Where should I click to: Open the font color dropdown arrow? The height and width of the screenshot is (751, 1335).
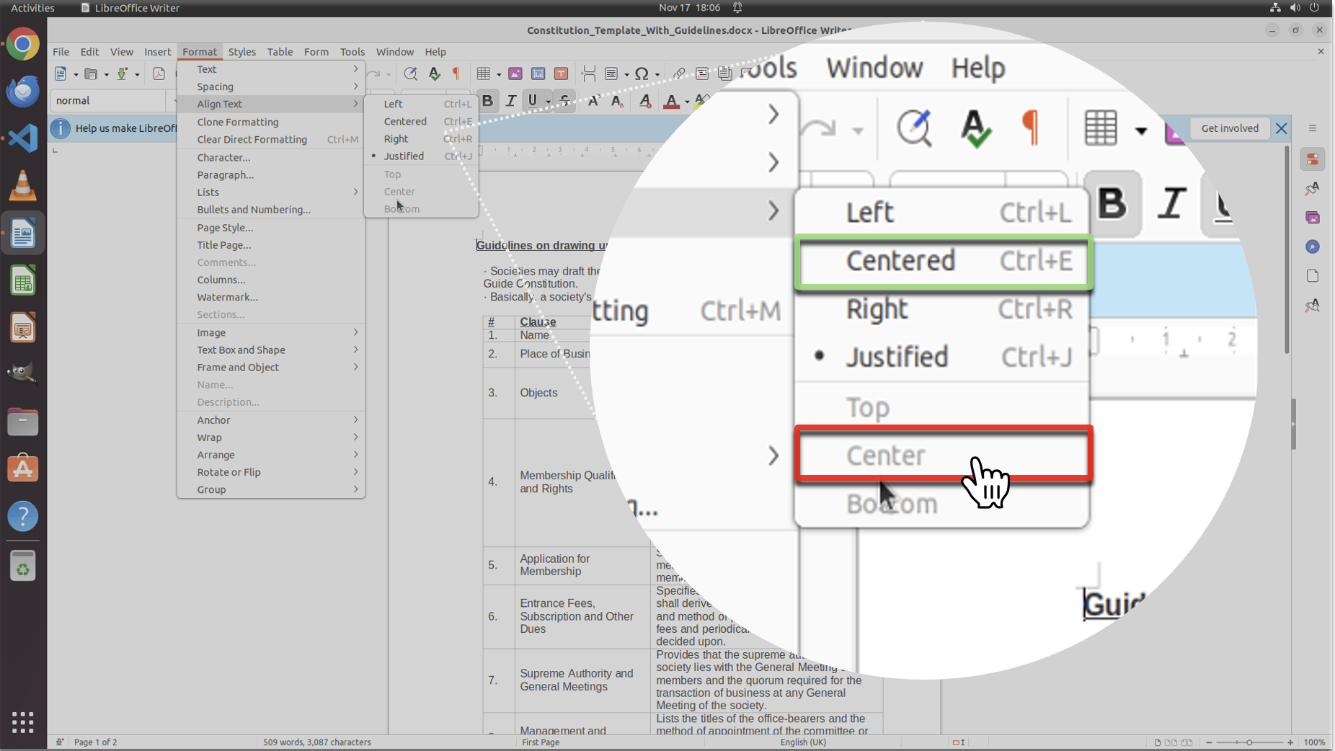pyautogui.click(x=686, y=102)
